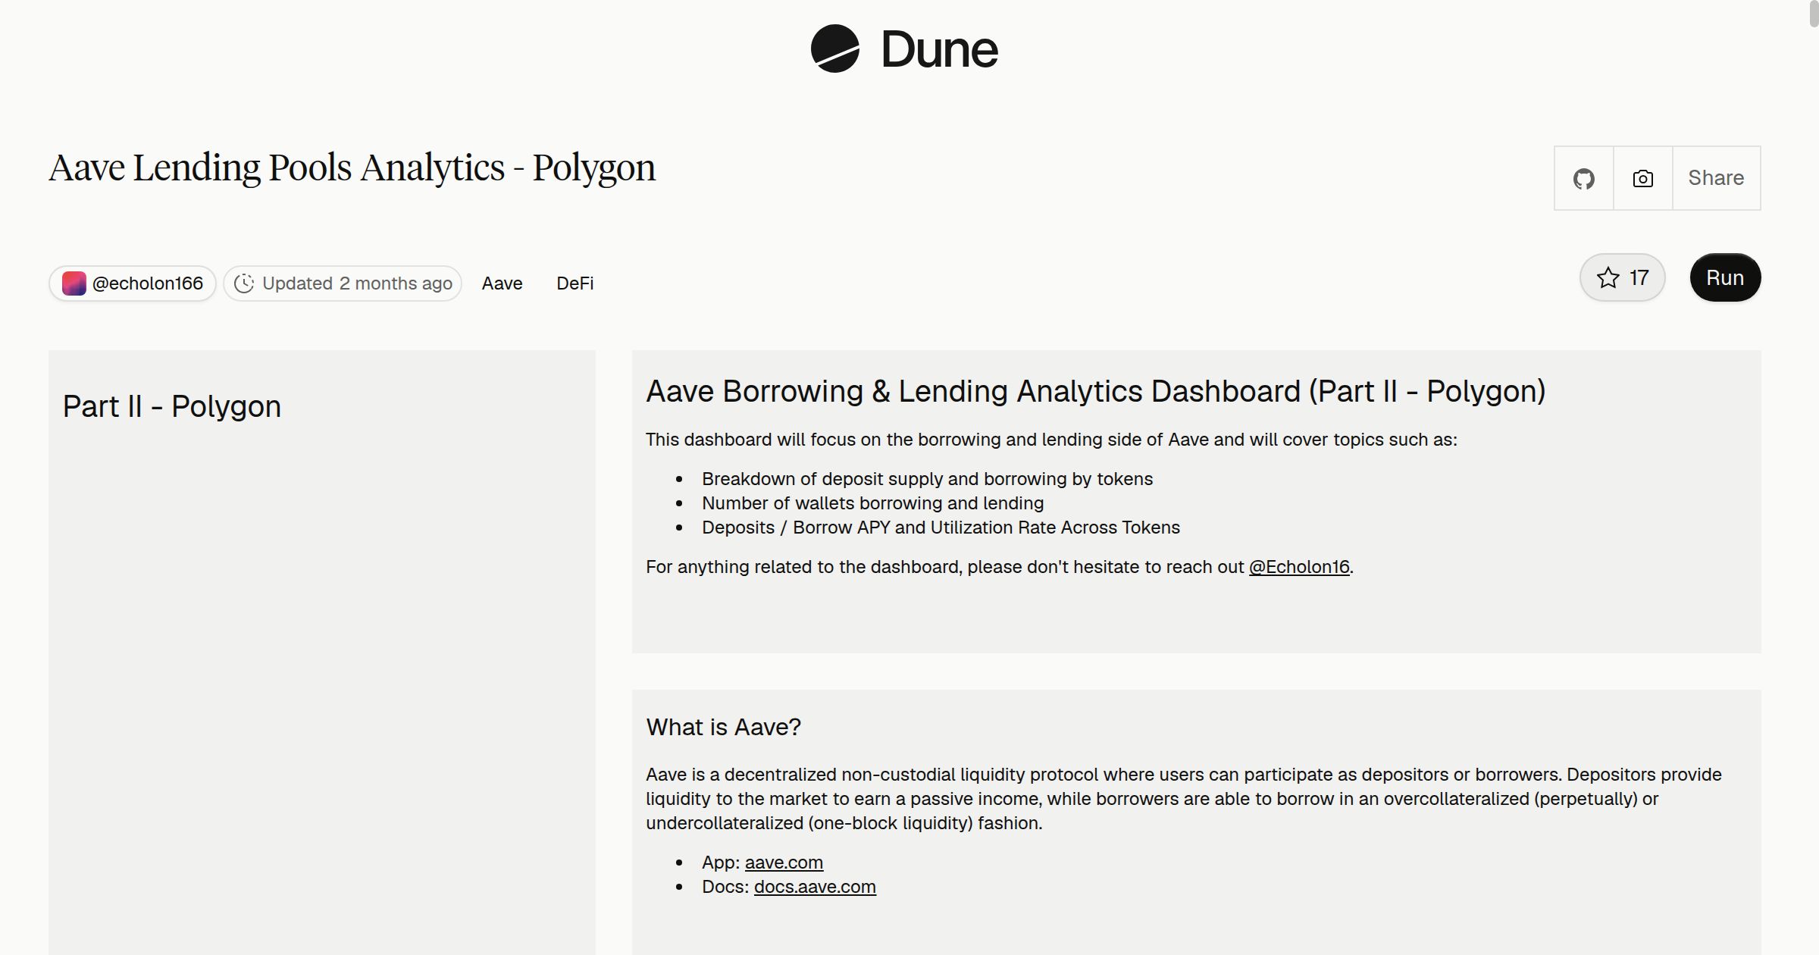Open the @Echolon16 contact link

[1299, 567]
